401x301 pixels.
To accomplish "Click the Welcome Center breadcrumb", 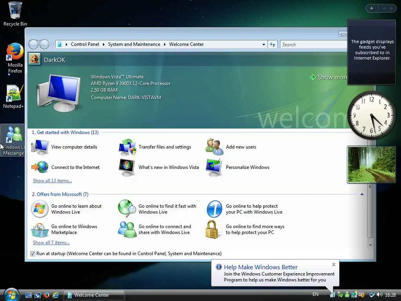I will [186, 44].
